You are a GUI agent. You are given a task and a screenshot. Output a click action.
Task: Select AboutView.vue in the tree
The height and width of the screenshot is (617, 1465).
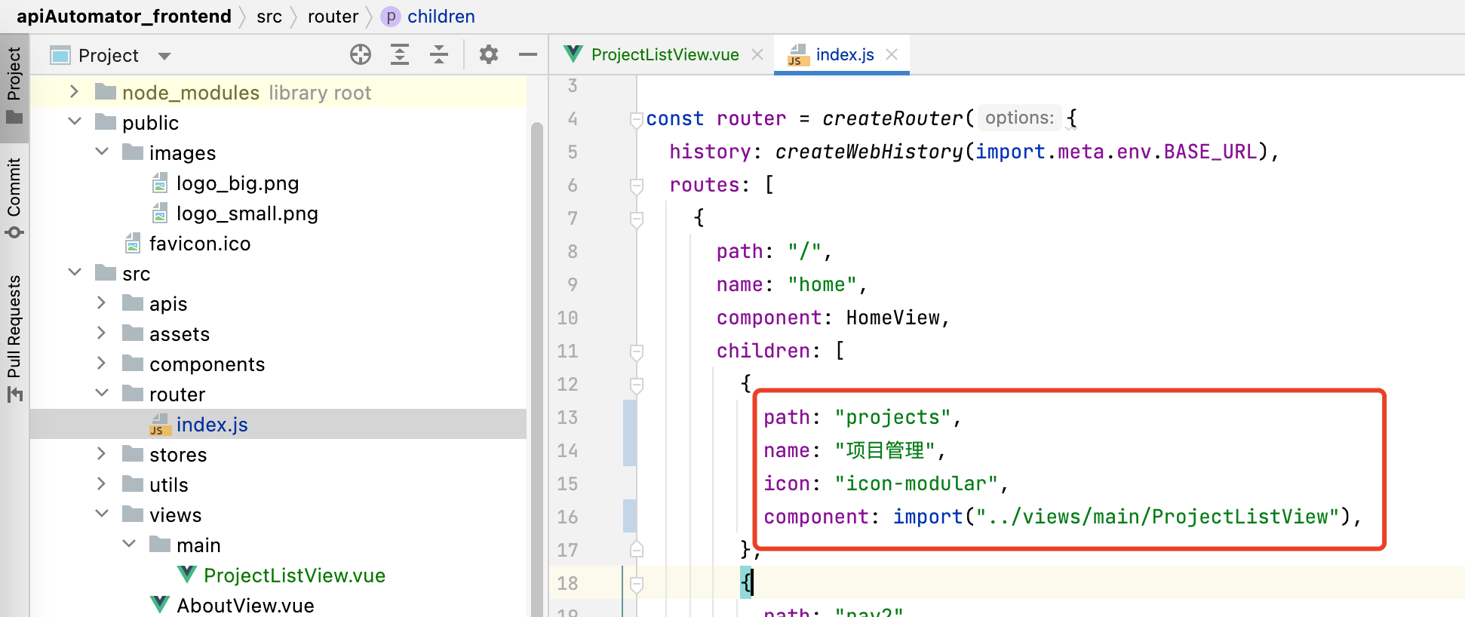click(245, 606)
